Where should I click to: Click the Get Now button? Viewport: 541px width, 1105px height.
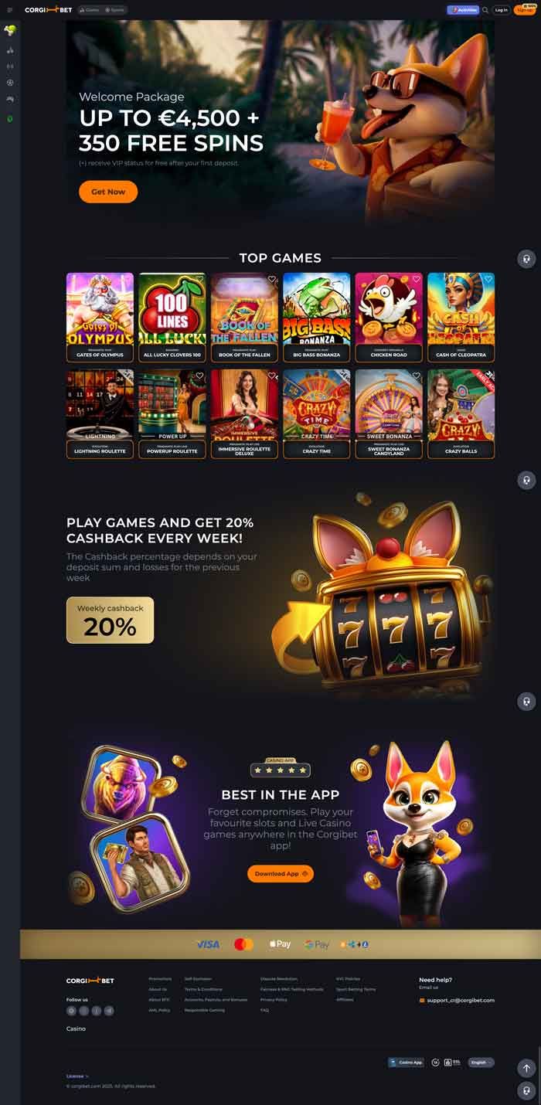(108, 192)
